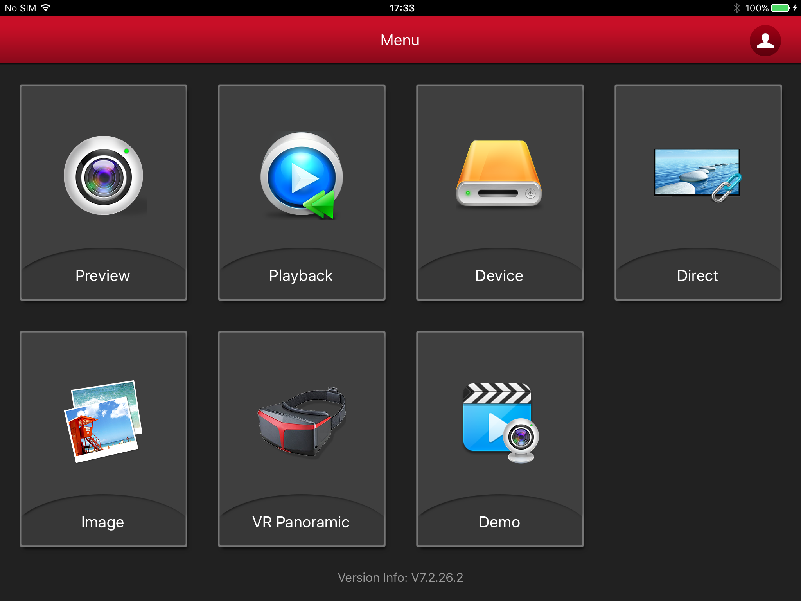801x601 pixels.
Task: Open the user account profile icon
Action: (x=765, y=41)
